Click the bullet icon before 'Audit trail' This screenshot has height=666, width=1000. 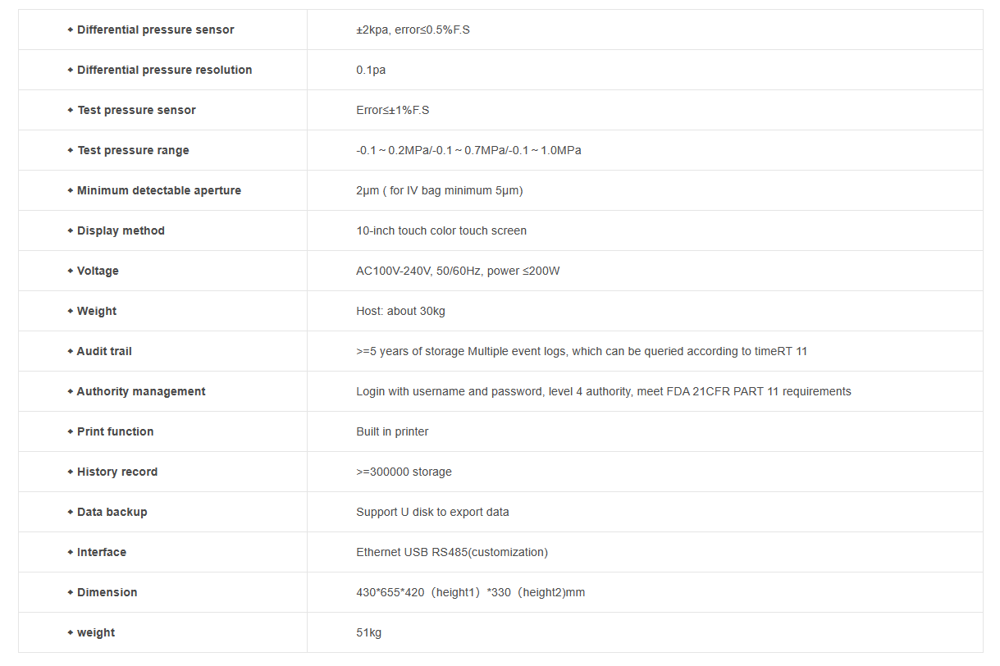[71, 351]
